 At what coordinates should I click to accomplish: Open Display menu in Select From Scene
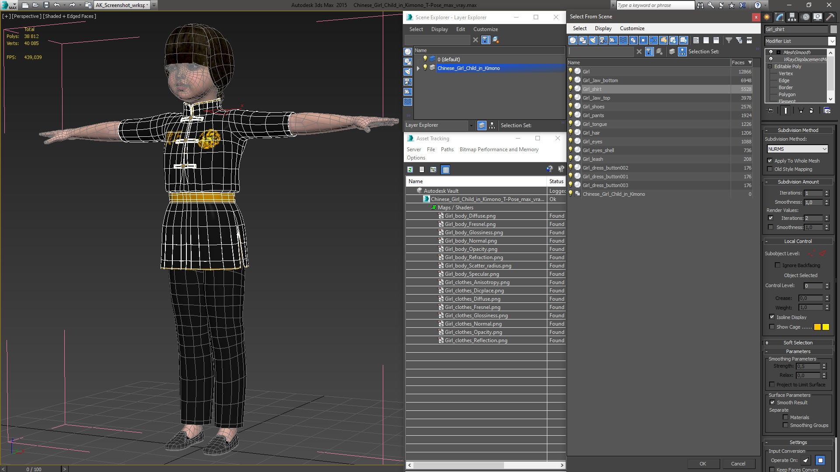(603, 28)
